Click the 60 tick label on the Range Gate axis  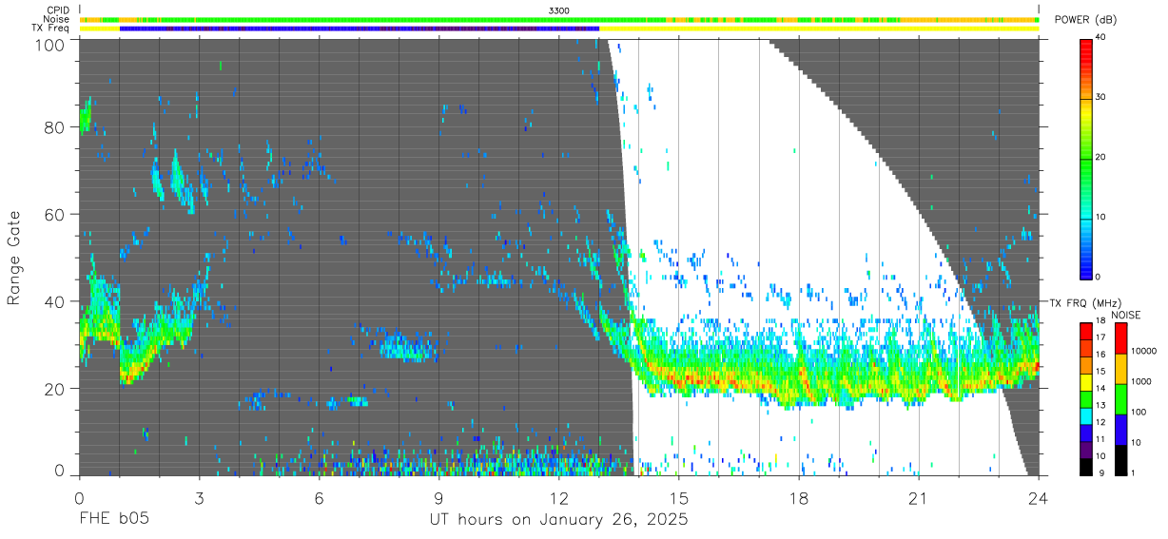(x=55, y=215)
